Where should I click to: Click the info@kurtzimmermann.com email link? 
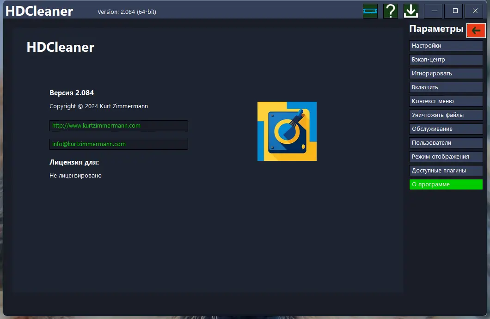click(119, 144)
